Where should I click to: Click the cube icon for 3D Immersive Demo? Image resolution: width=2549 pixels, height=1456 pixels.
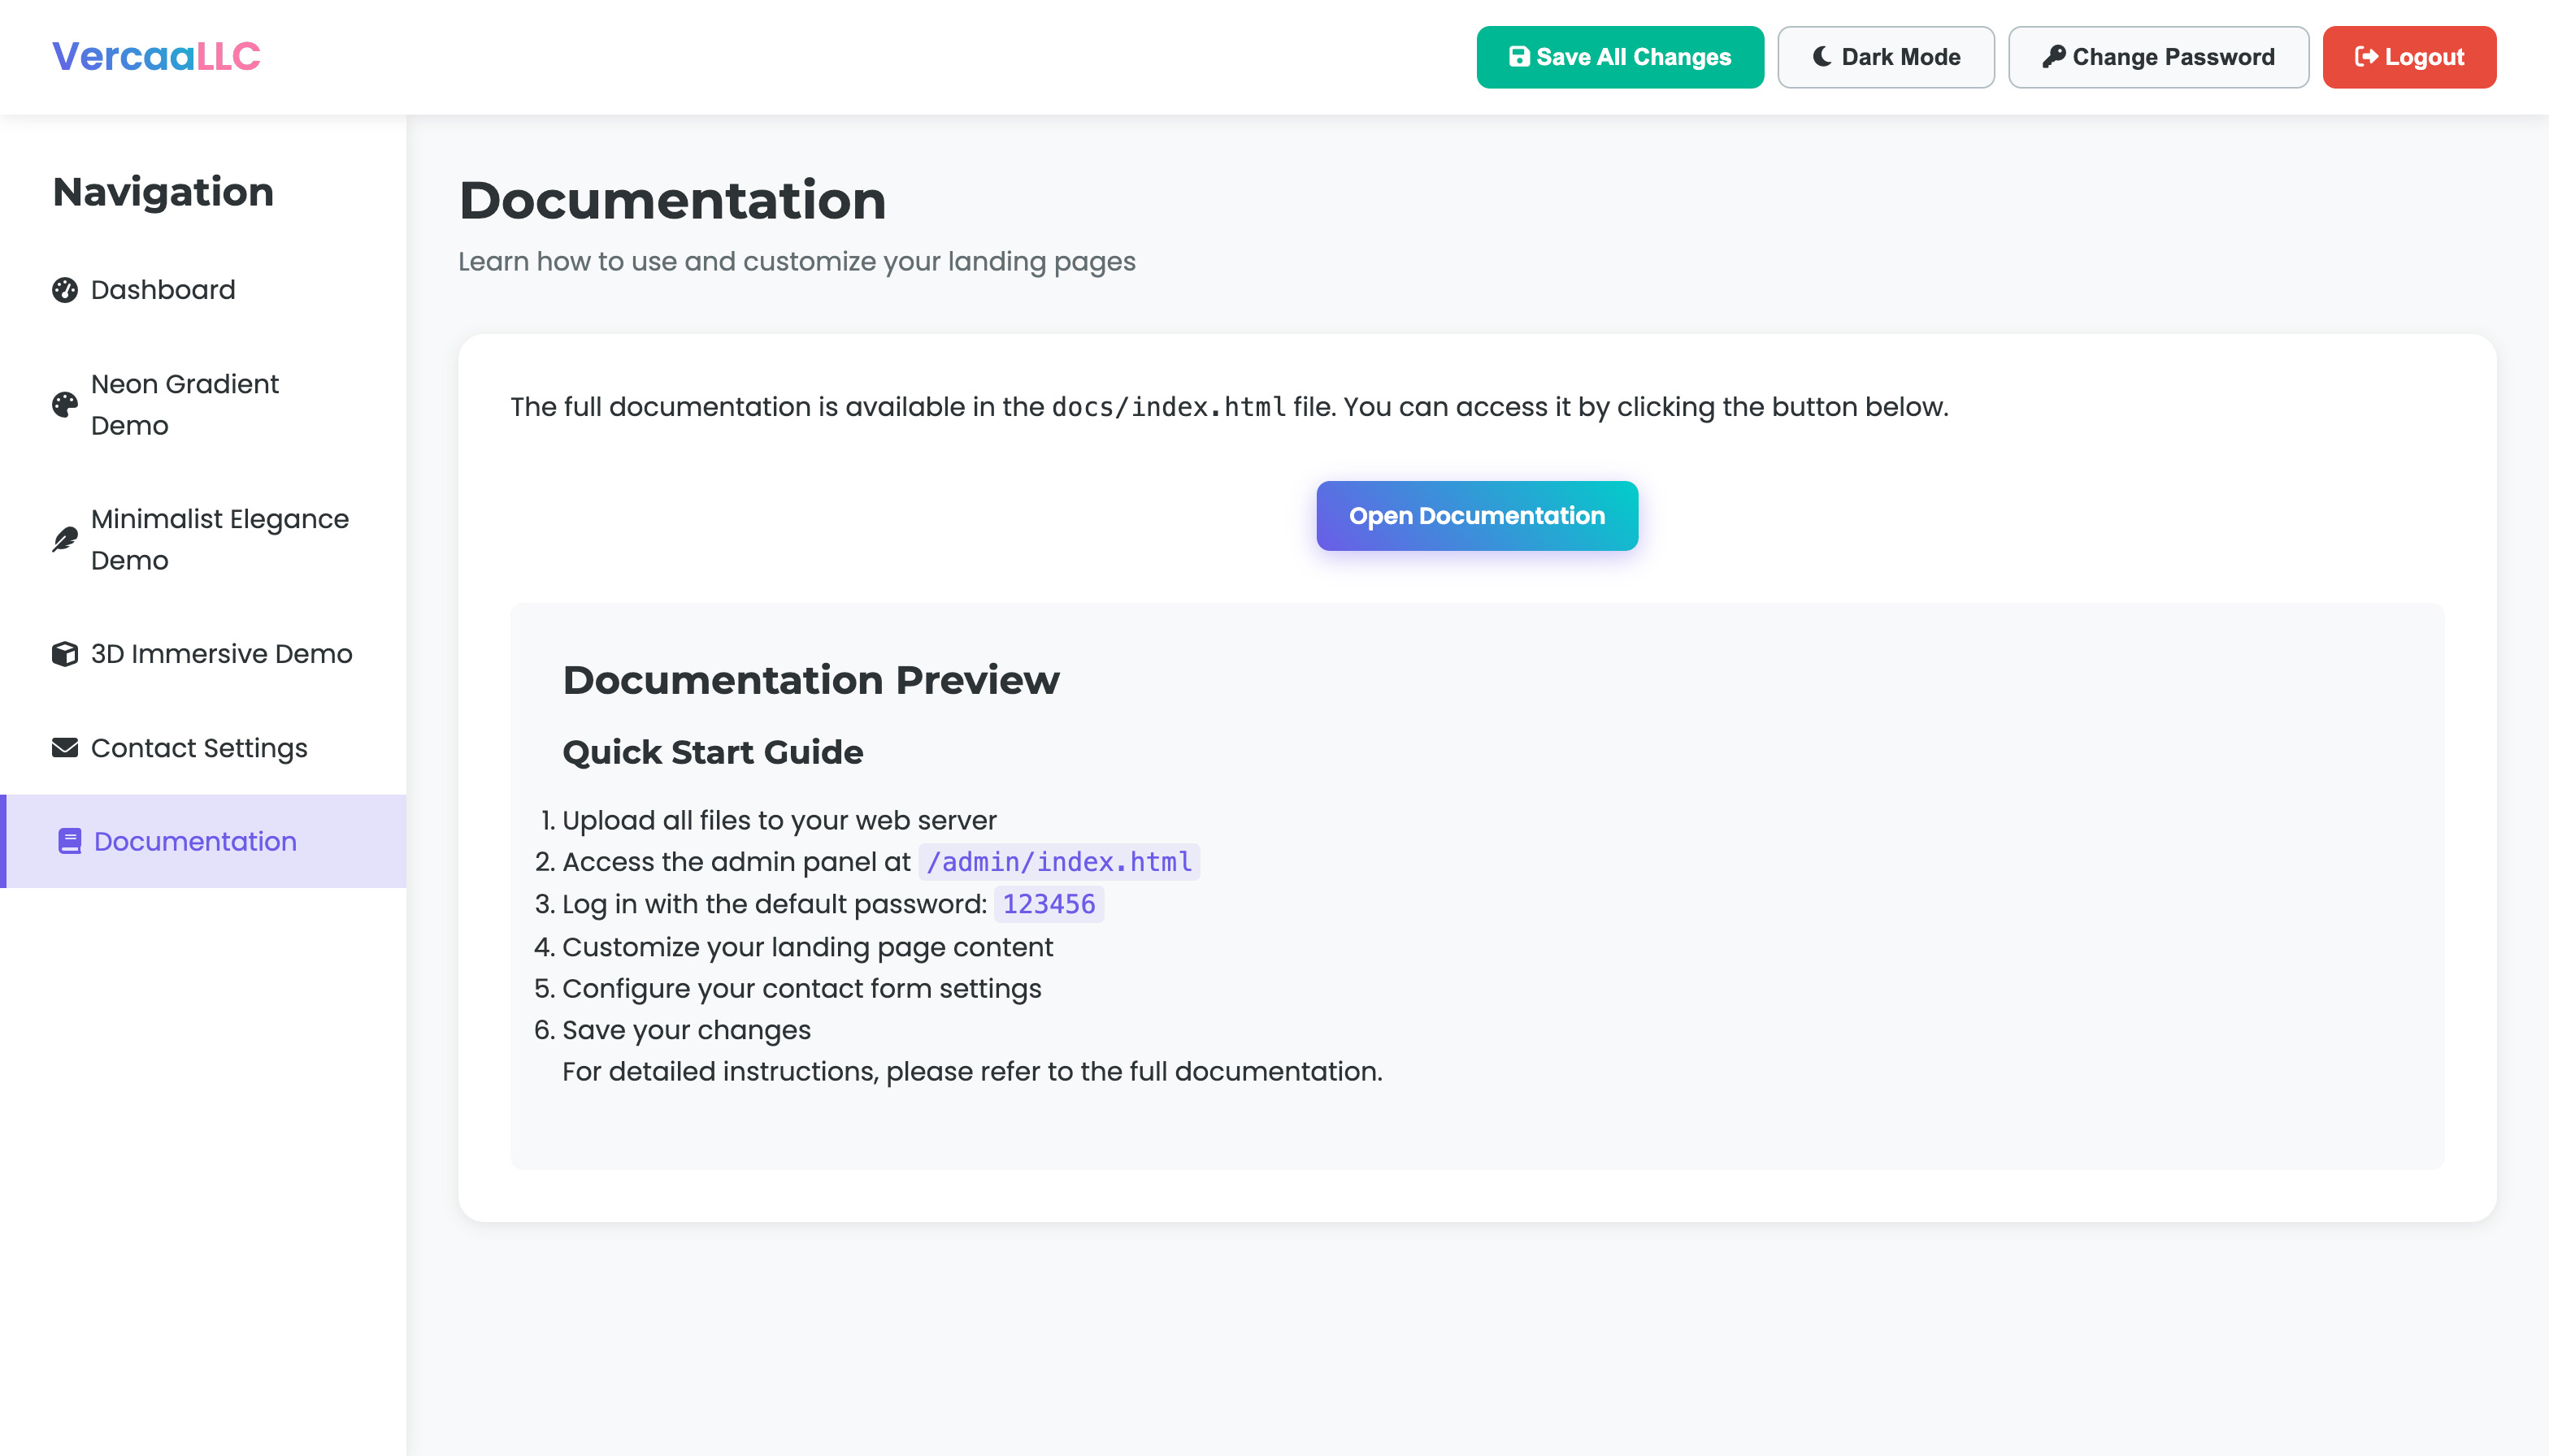65,654
